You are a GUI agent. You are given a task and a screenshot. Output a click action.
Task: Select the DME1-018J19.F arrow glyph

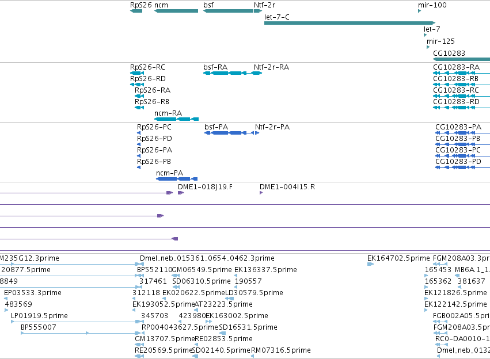coord(181,193)
